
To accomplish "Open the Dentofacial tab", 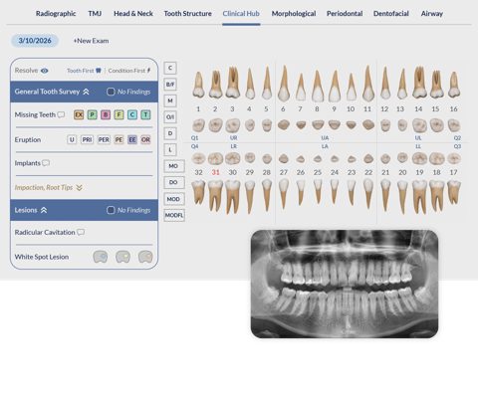I will [391, 14].
